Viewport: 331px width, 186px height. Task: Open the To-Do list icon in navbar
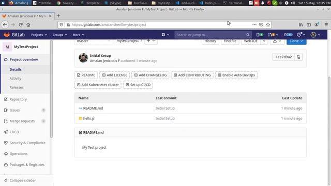(x=288, y=35)
